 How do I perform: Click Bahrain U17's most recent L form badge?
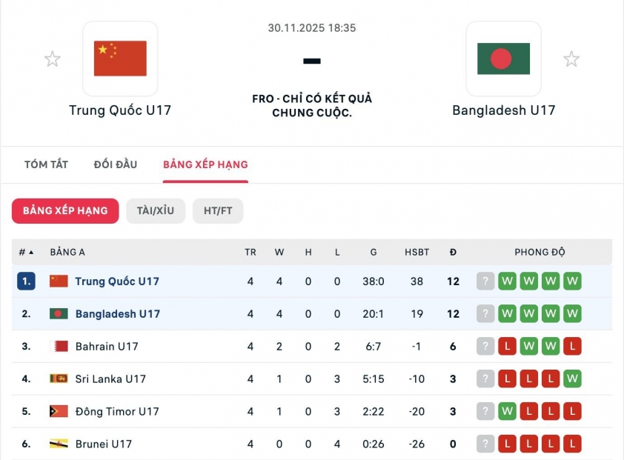[571, 346]
